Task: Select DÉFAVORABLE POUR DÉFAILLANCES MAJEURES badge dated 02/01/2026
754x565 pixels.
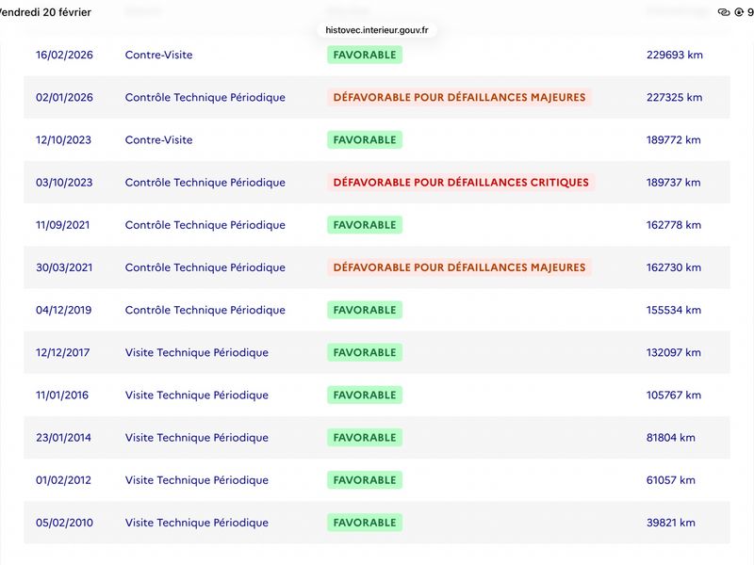Action: 459,98
